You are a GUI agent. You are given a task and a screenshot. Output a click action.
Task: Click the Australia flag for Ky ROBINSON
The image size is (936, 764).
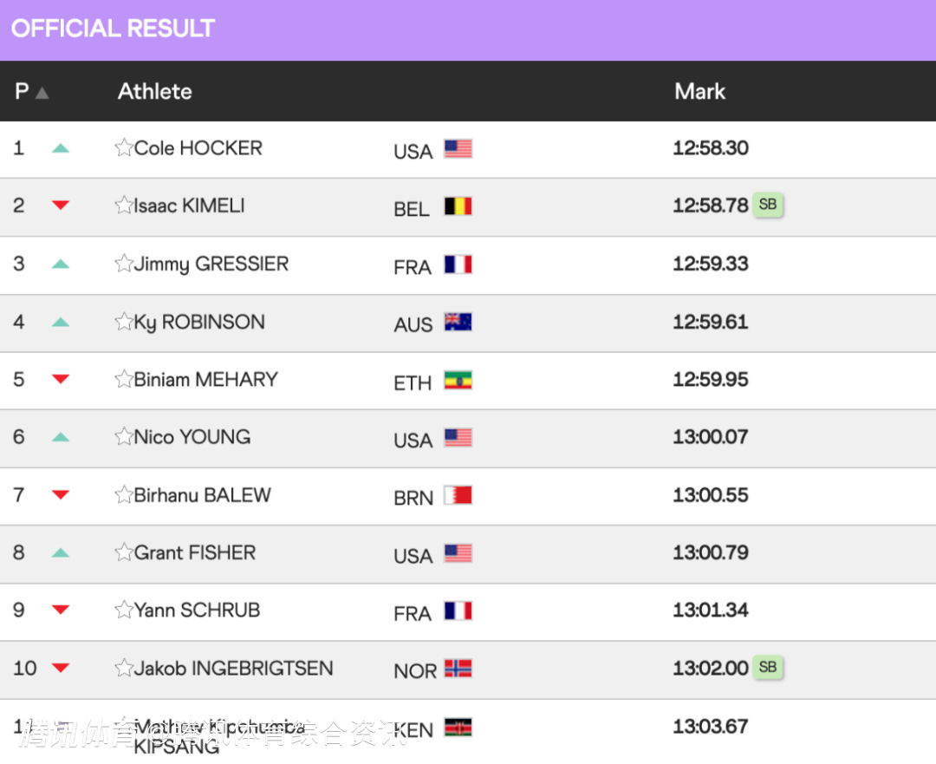tap(458, 323)
